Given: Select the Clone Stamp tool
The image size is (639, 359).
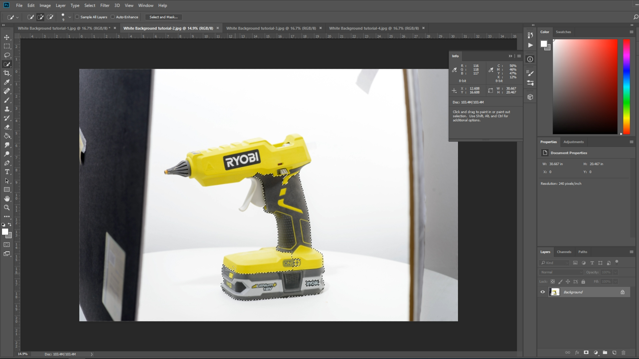Looking at the screenshot, I should 7,109.
